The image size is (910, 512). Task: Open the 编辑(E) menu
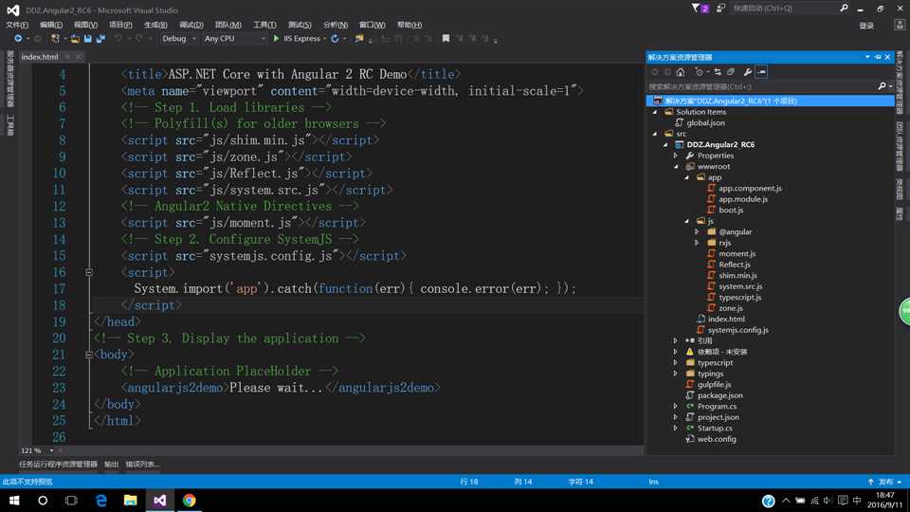click(51, 25)
